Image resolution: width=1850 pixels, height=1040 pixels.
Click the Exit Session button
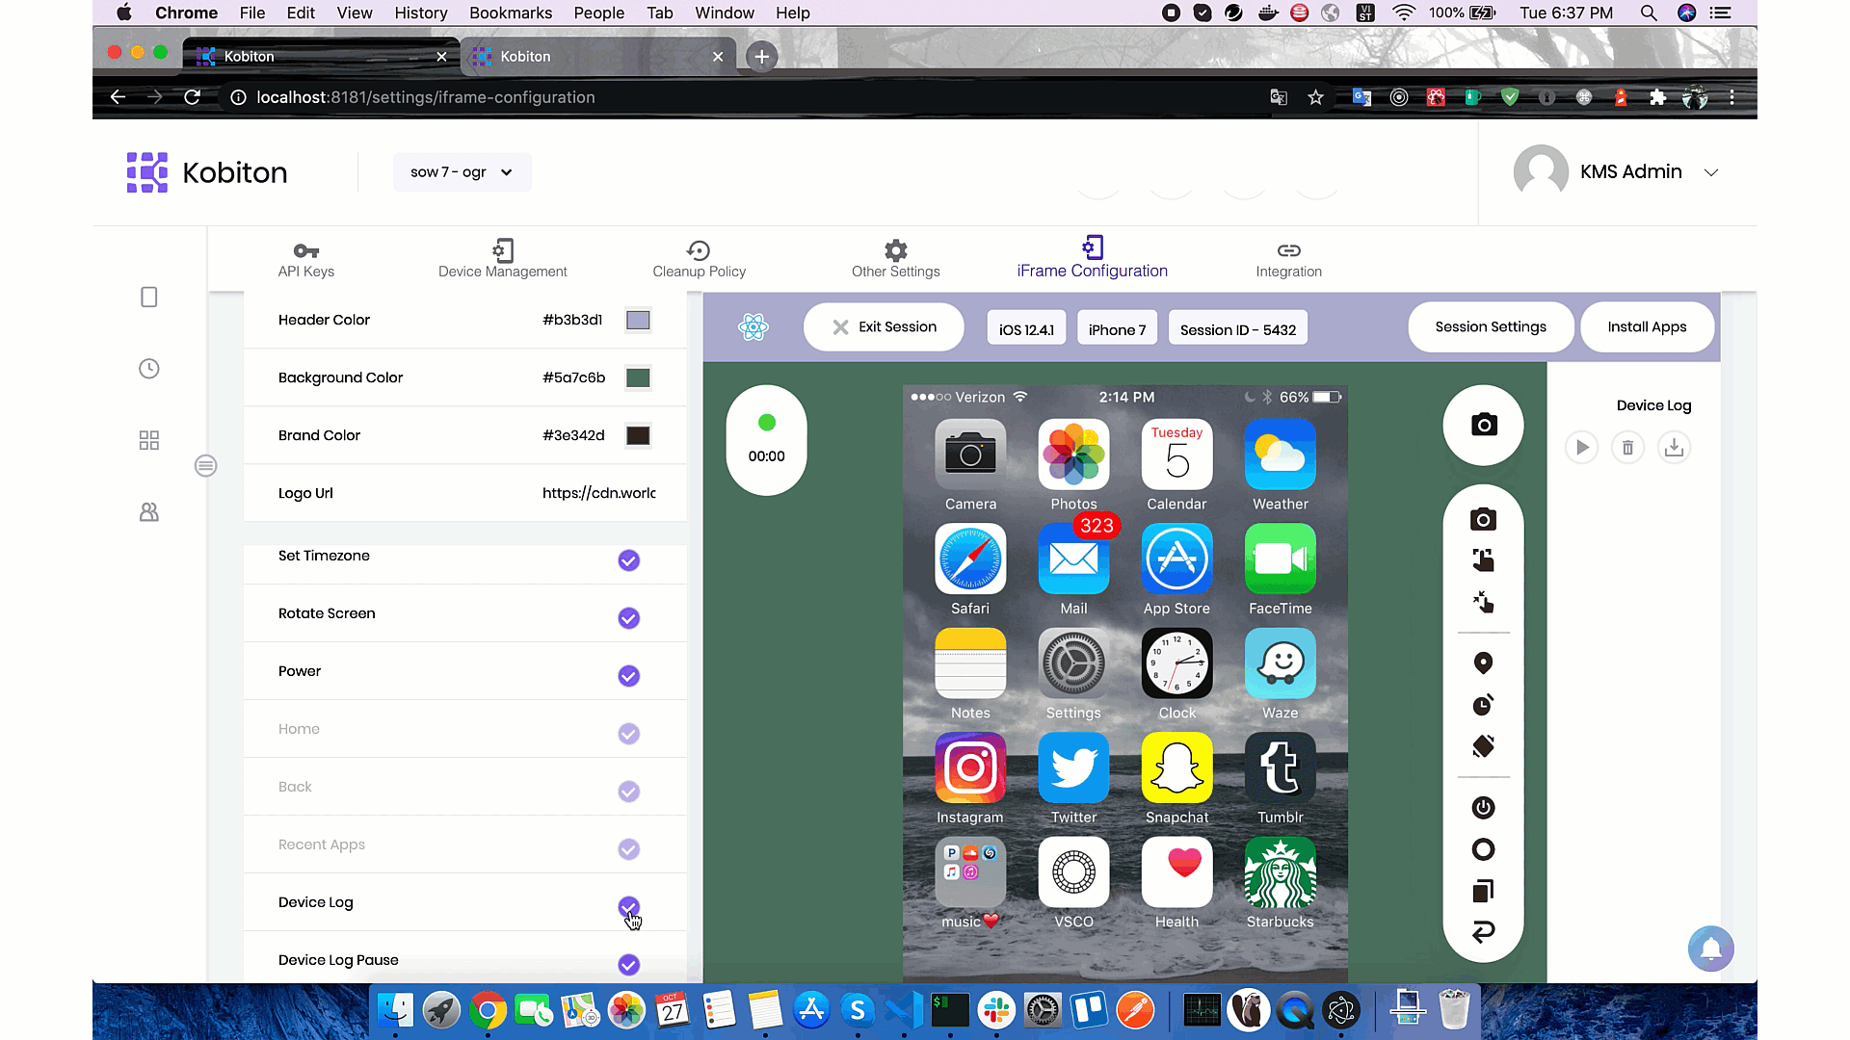(x=884, y=327)
